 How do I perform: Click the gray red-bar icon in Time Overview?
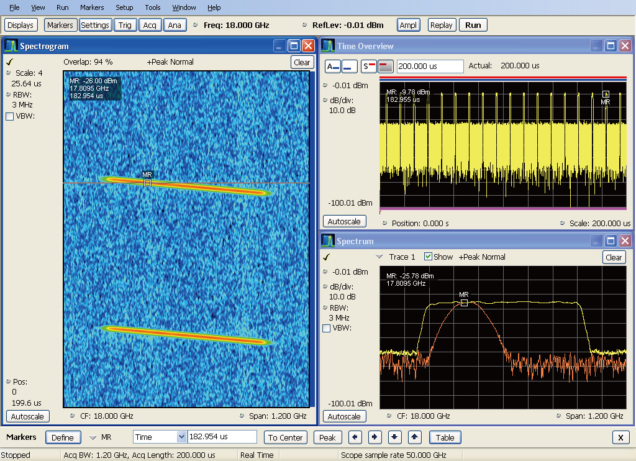385,66
